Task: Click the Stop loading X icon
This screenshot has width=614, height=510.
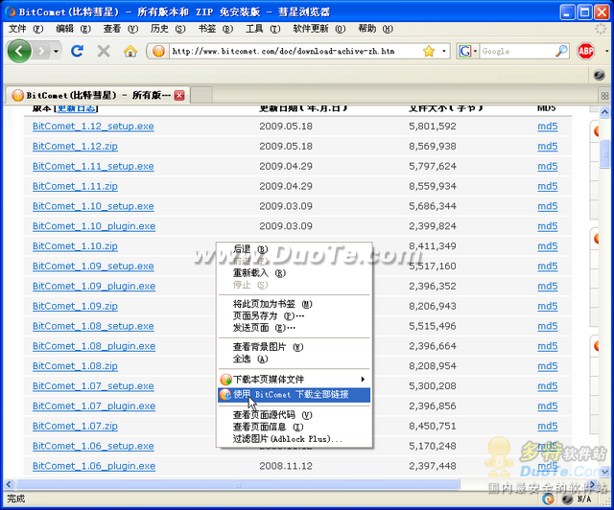Action: tap(104, 51)
